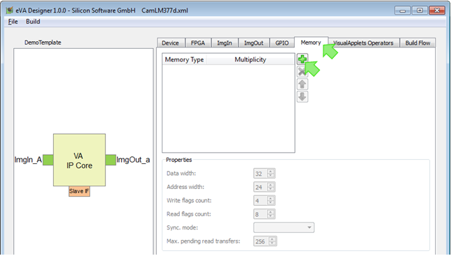Select the VA IP Core block
The width and height of the screenshot is (451, 256).
(x=79, y=160)
